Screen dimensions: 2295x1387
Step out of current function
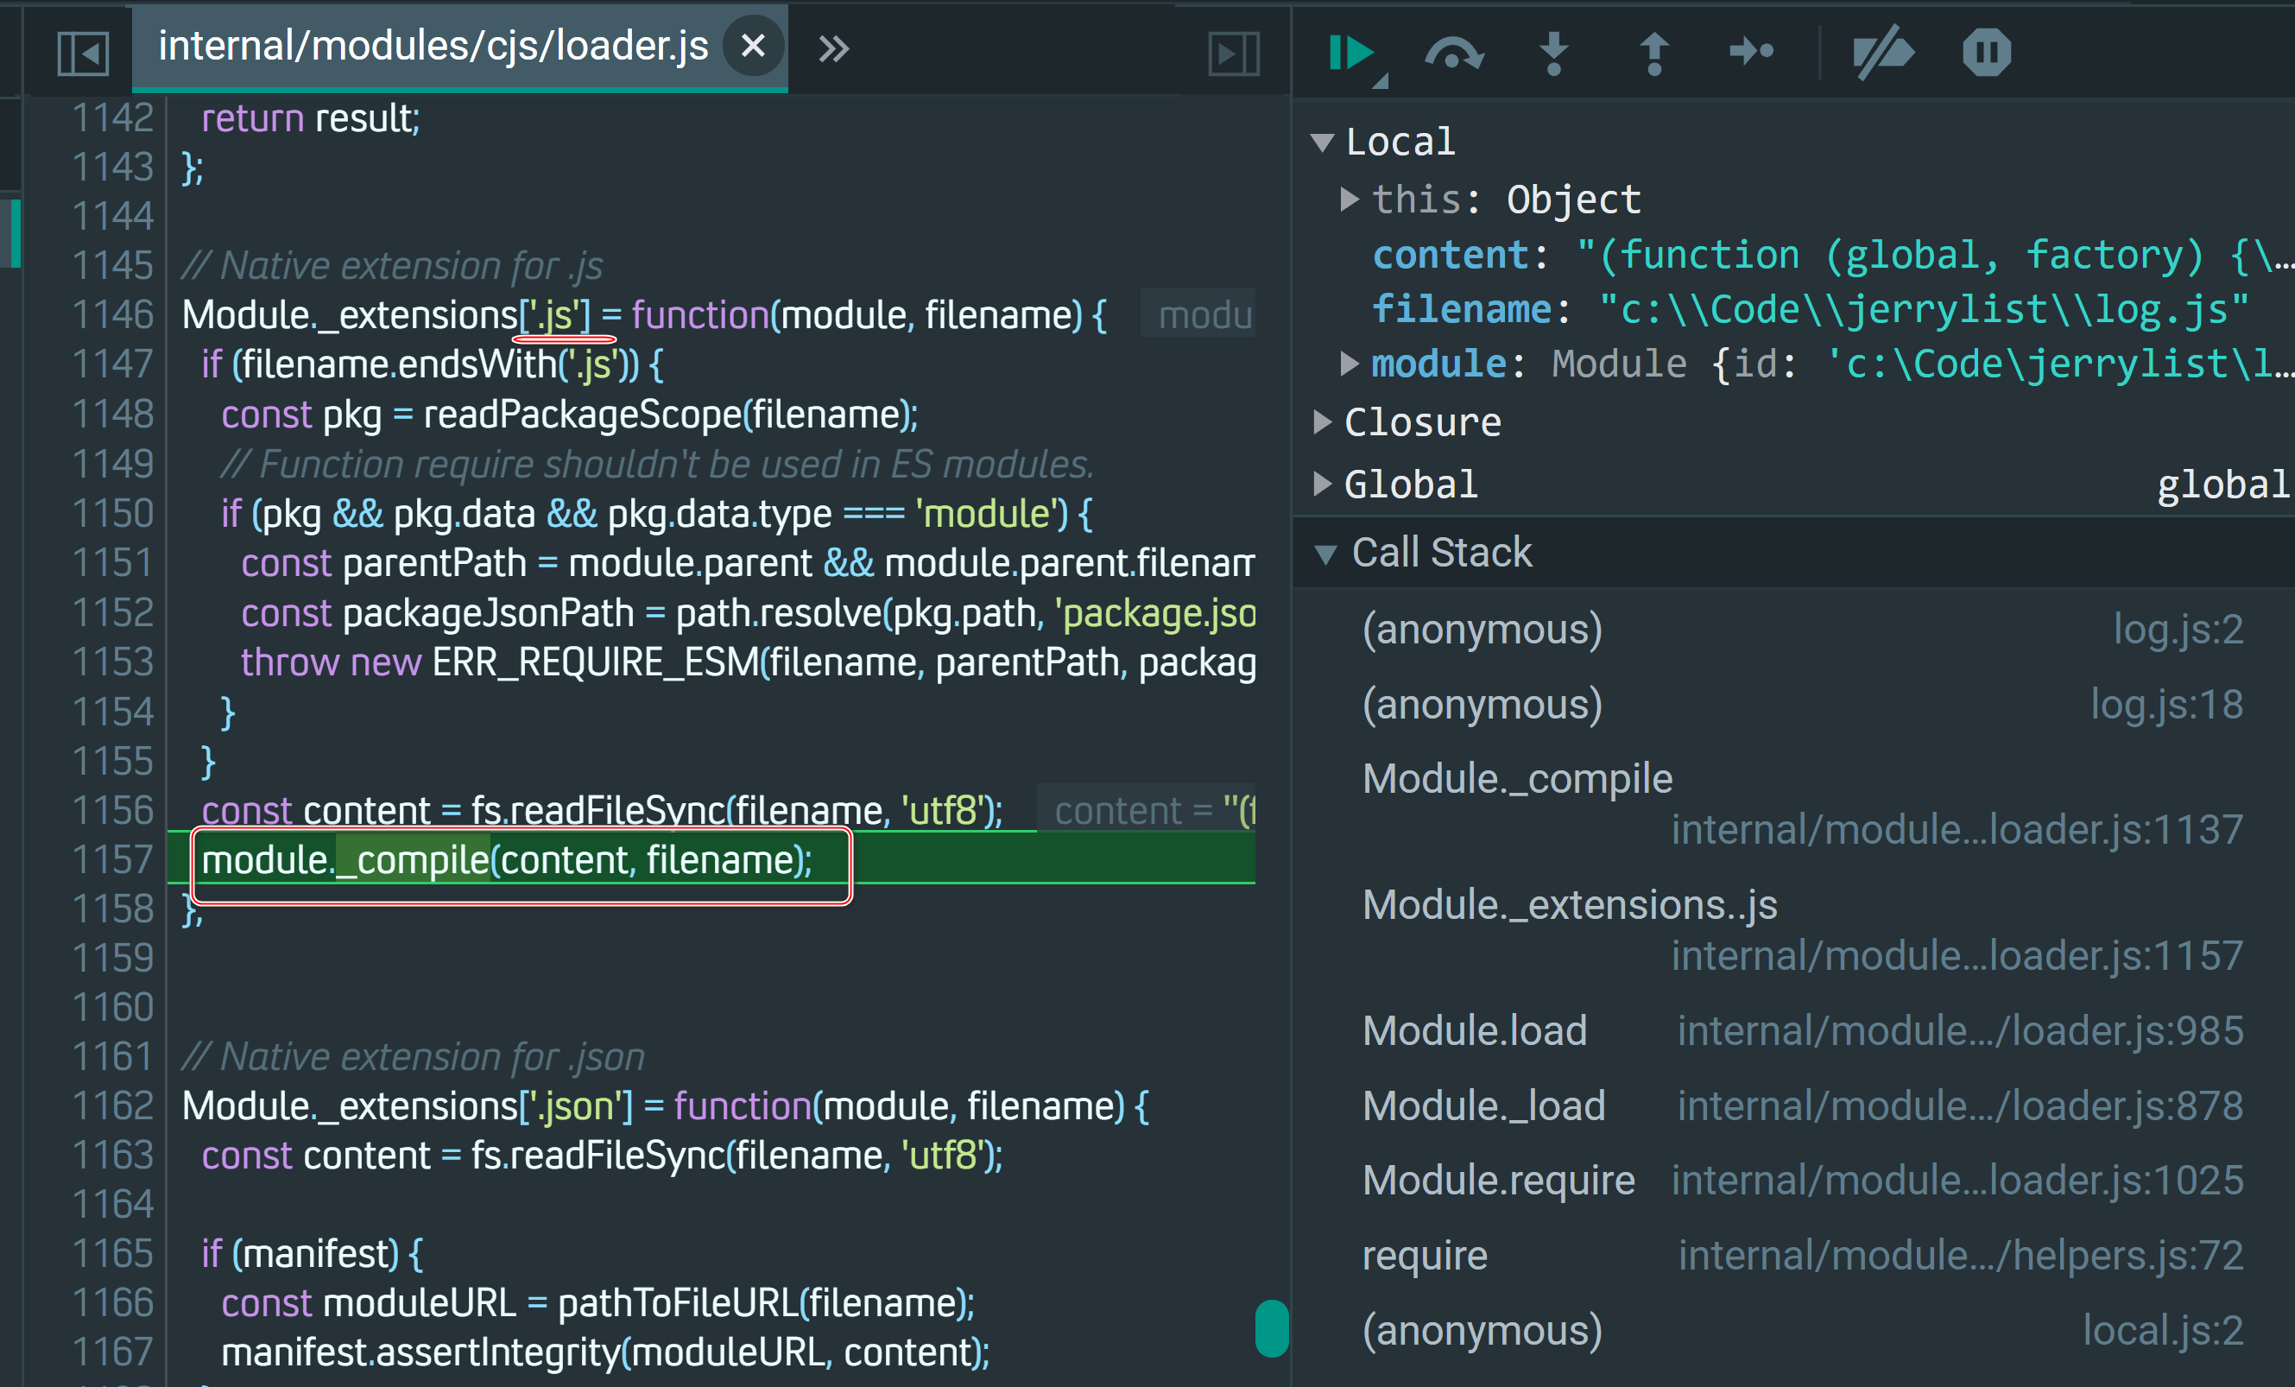point(1653,52)
